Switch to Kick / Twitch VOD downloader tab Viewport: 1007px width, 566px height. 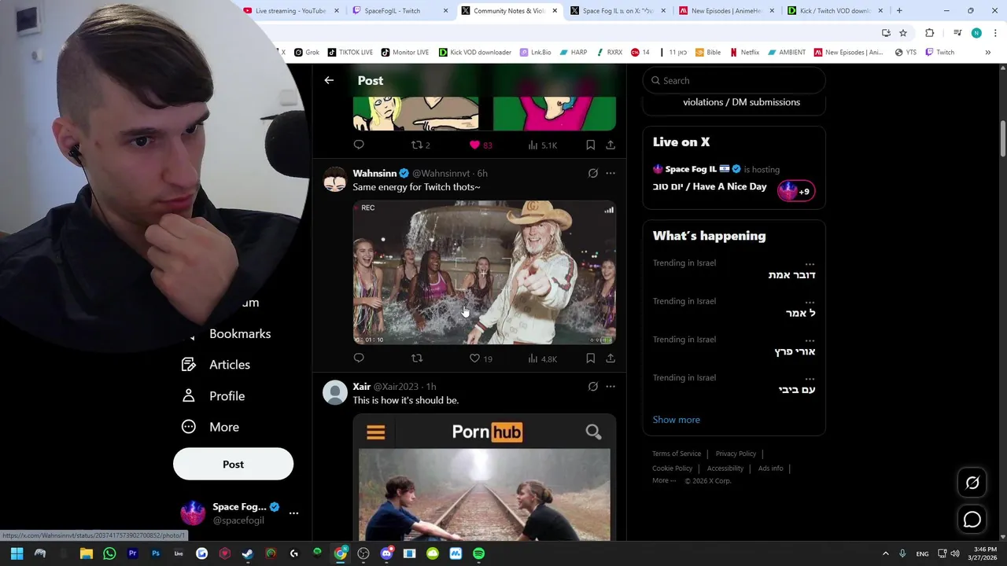coord(834,11)
